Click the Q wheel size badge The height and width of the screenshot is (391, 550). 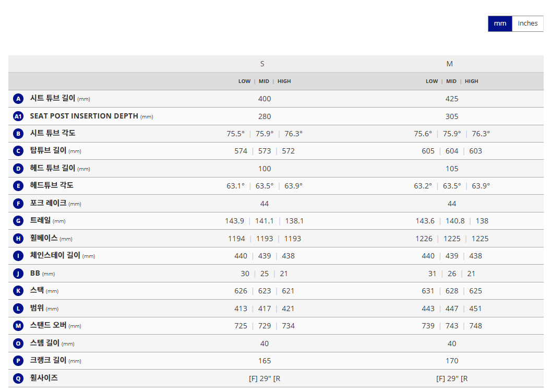(19, 378)
